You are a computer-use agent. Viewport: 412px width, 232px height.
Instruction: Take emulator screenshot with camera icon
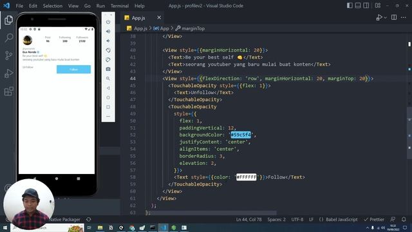pyautogui.click(x=108, y=69)
